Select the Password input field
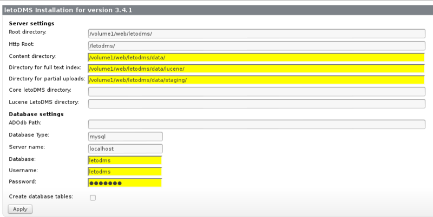Viewport: 433px width, 217px height. (125, 183)
